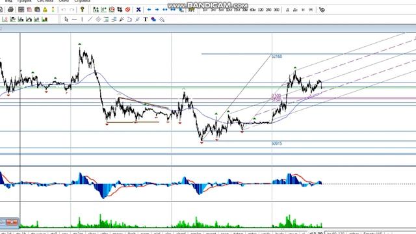Open the briefcase portfolio icon
416x234 pixels.
point(37,10)
